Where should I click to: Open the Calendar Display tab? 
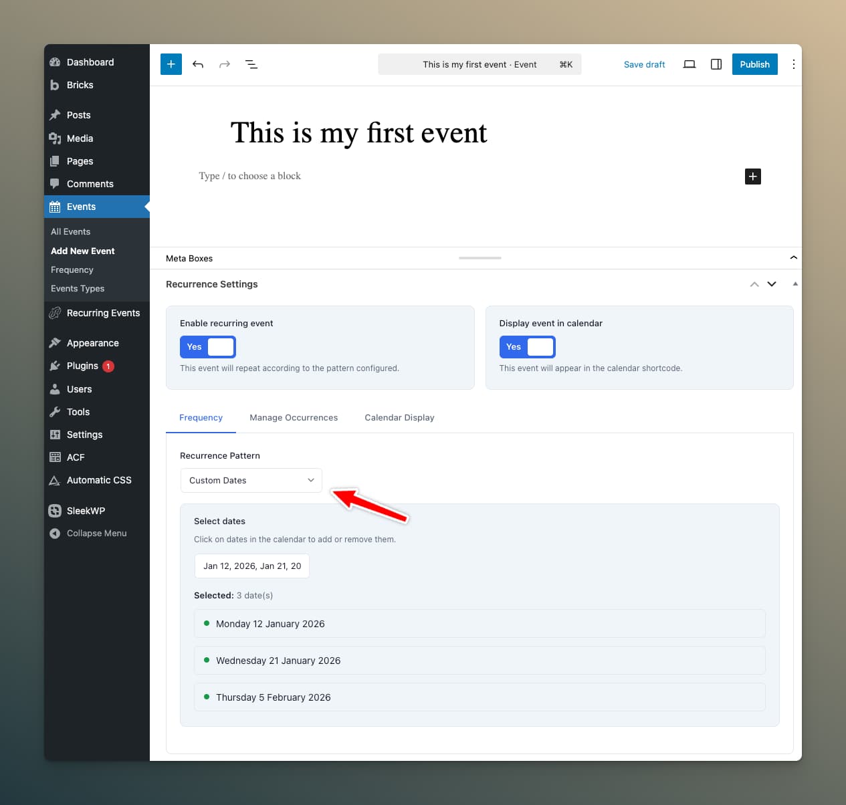399,417
